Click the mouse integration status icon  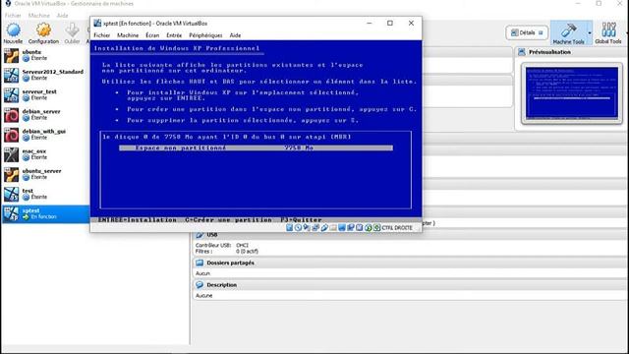point(368,227)
